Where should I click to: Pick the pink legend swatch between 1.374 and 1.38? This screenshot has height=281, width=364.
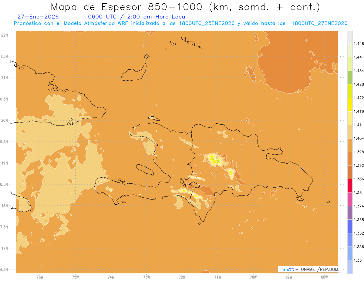[350, 199]
